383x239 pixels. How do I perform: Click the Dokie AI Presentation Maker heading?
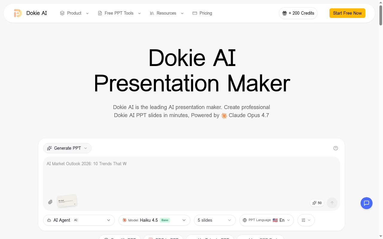tap(192, 71)
